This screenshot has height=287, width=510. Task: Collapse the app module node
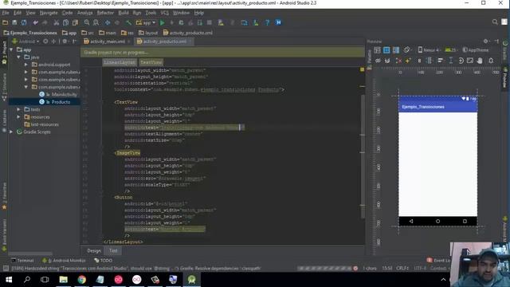pos(12,49)
